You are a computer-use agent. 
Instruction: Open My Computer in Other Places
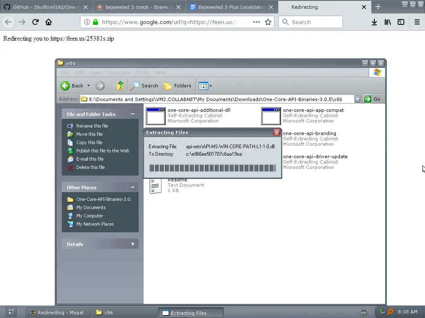point(90,216)
